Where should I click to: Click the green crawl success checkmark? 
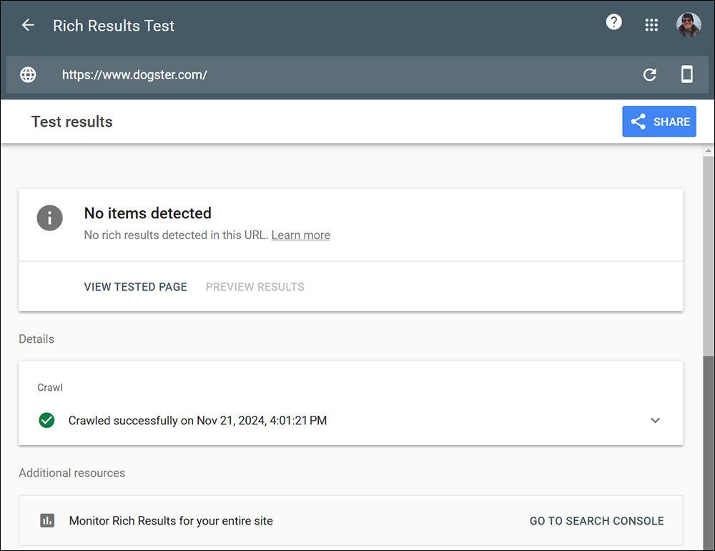click(46, 421)
